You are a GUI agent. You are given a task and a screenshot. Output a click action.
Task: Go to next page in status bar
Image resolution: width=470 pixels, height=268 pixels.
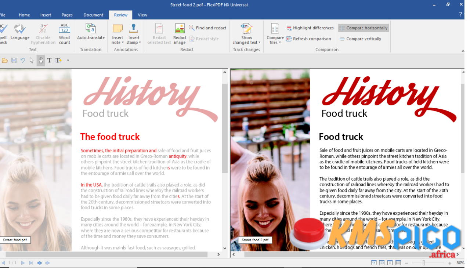coord(23,263)
